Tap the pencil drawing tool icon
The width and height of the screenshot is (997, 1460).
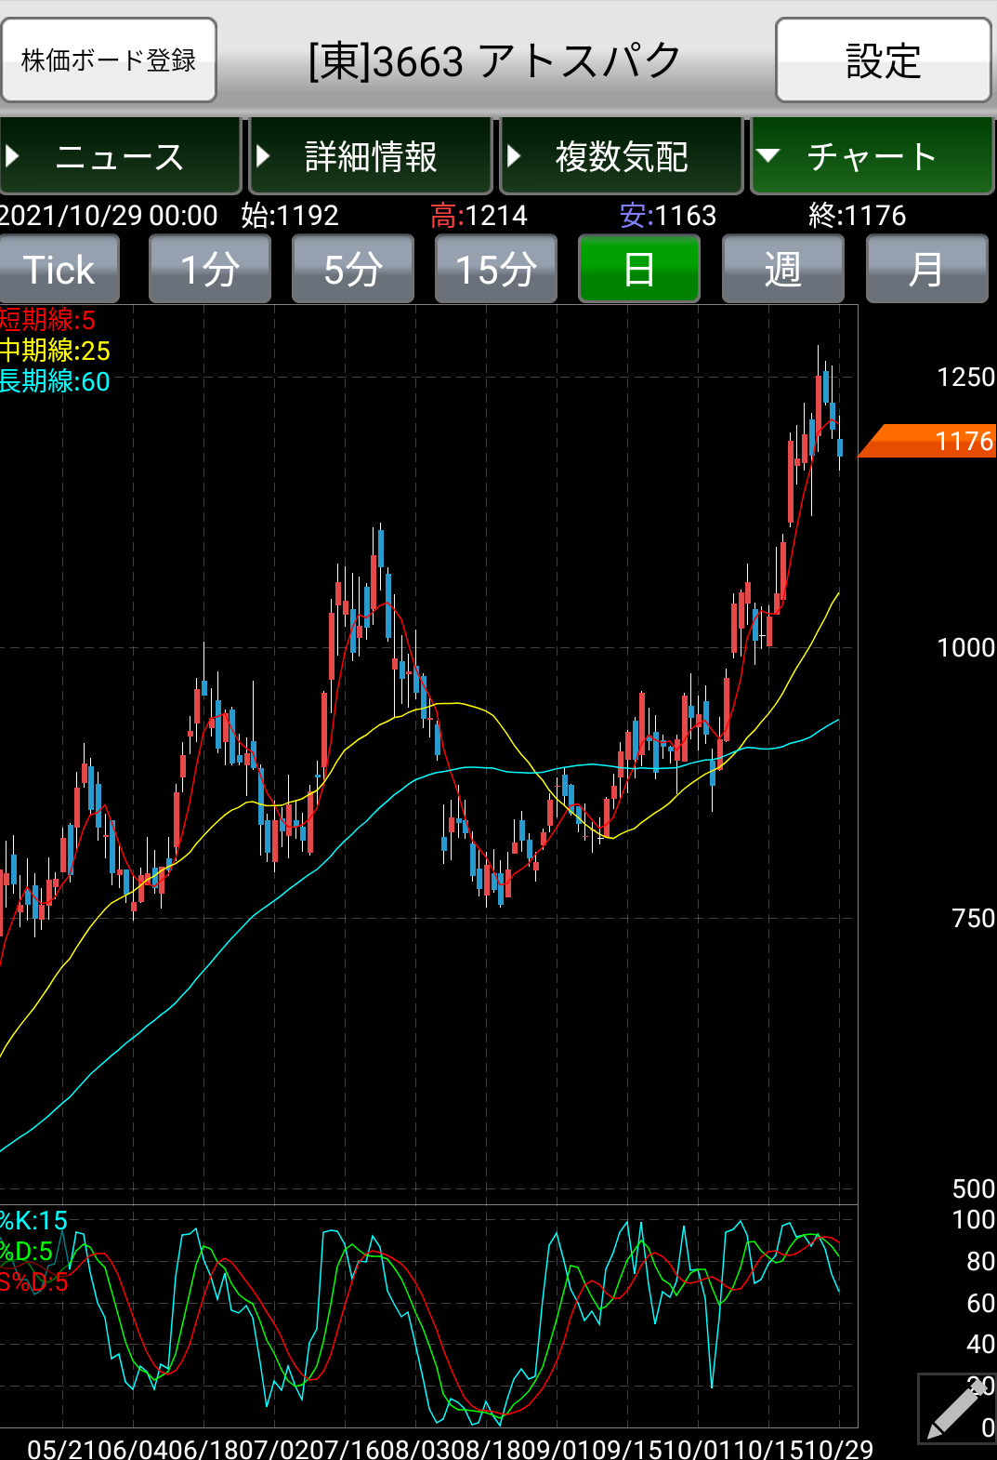956,1409
